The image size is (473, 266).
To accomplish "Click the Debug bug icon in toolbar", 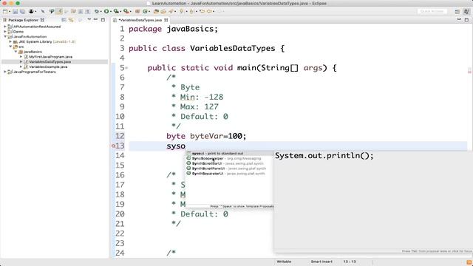I will [97, 12].
